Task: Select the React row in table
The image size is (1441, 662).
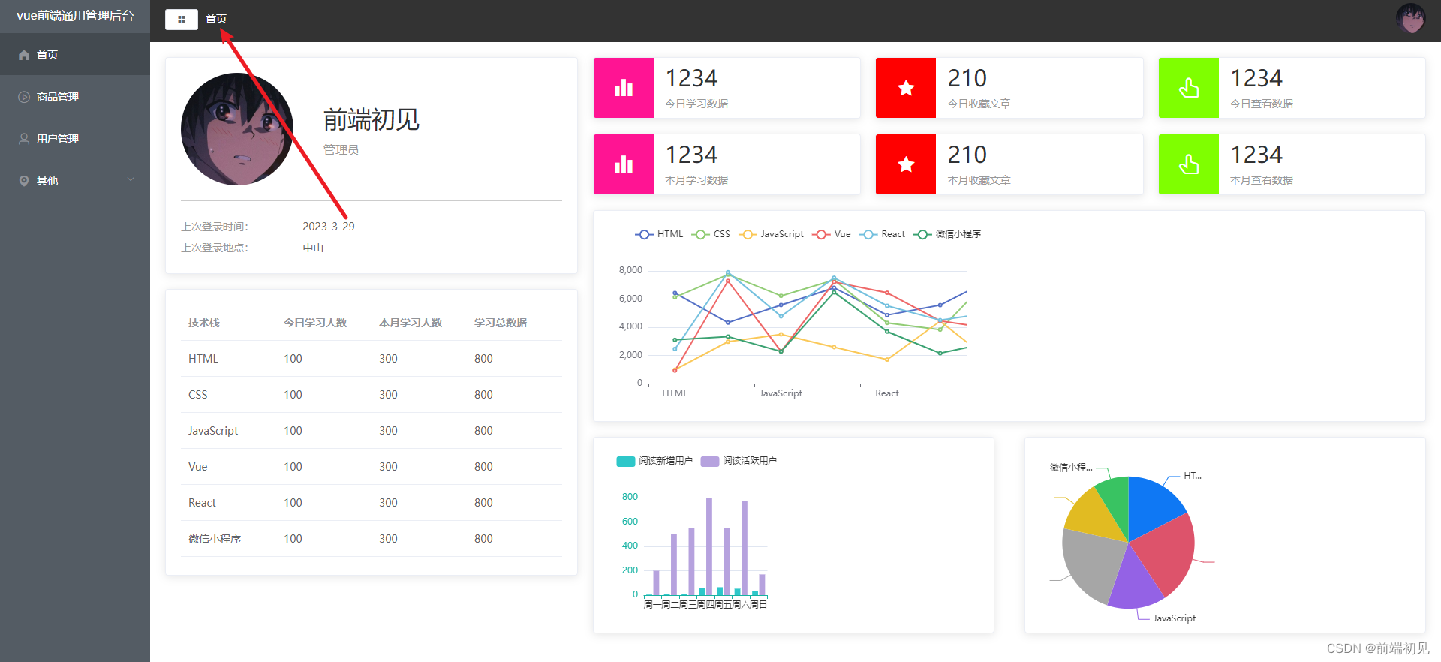Action: (372, 503)
